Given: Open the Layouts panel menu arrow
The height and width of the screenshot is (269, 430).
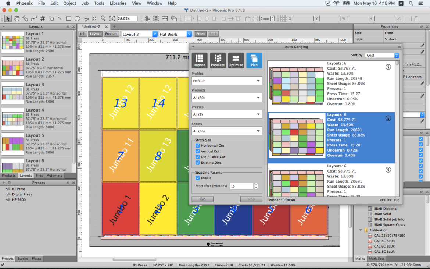Looking at the screenshot, I should pyautogui.click(x=4, y=26).
